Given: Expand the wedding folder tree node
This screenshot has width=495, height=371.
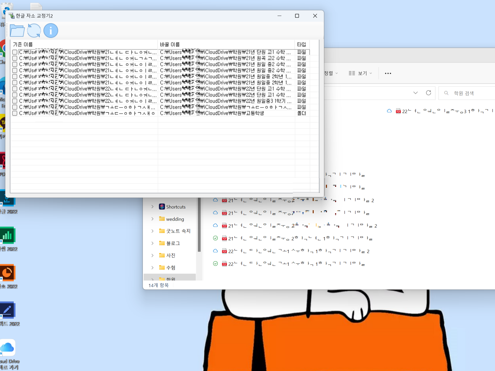Looking at the screenshot, I should (x=152, y=219).
